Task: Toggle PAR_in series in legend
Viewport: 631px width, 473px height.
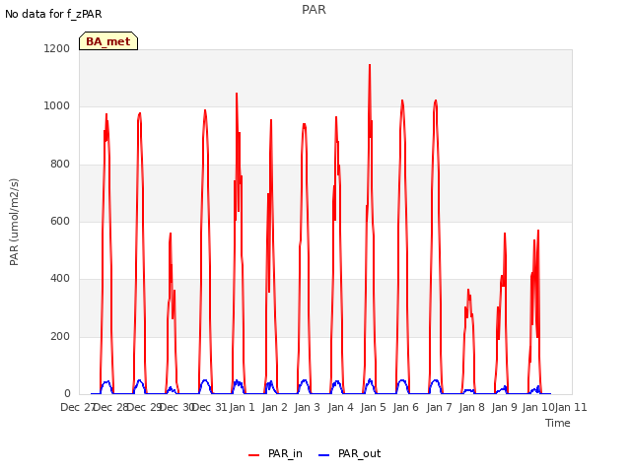Action: [275, 453]
